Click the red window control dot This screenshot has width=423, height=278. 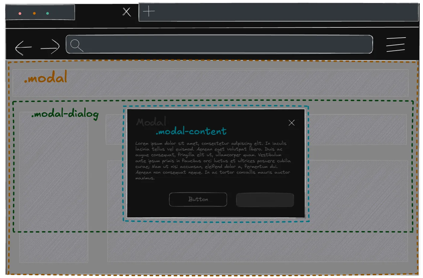point(20,14)
